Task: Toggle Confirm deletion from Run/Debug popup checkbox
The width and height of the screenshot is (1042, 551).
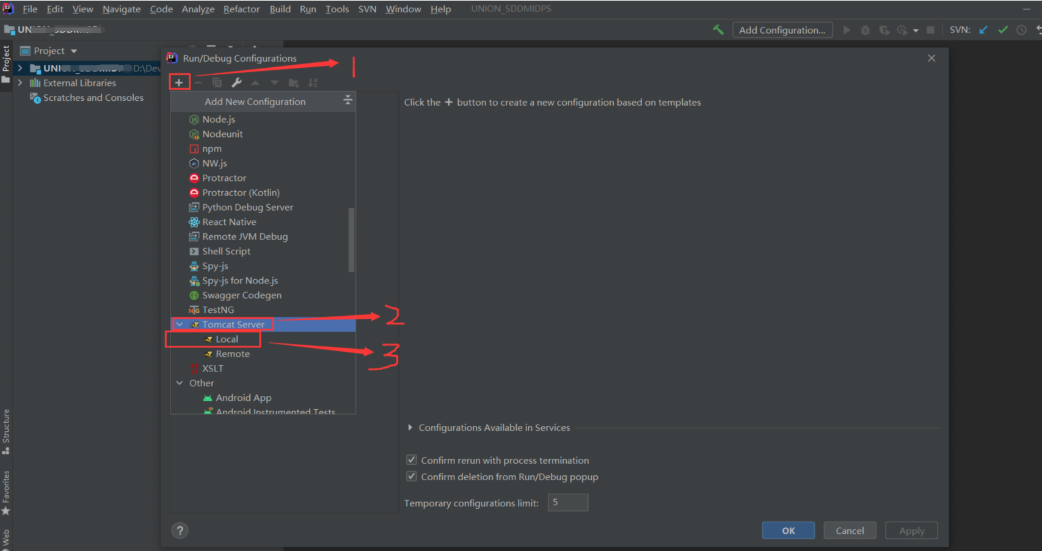Action: [412, 476]
